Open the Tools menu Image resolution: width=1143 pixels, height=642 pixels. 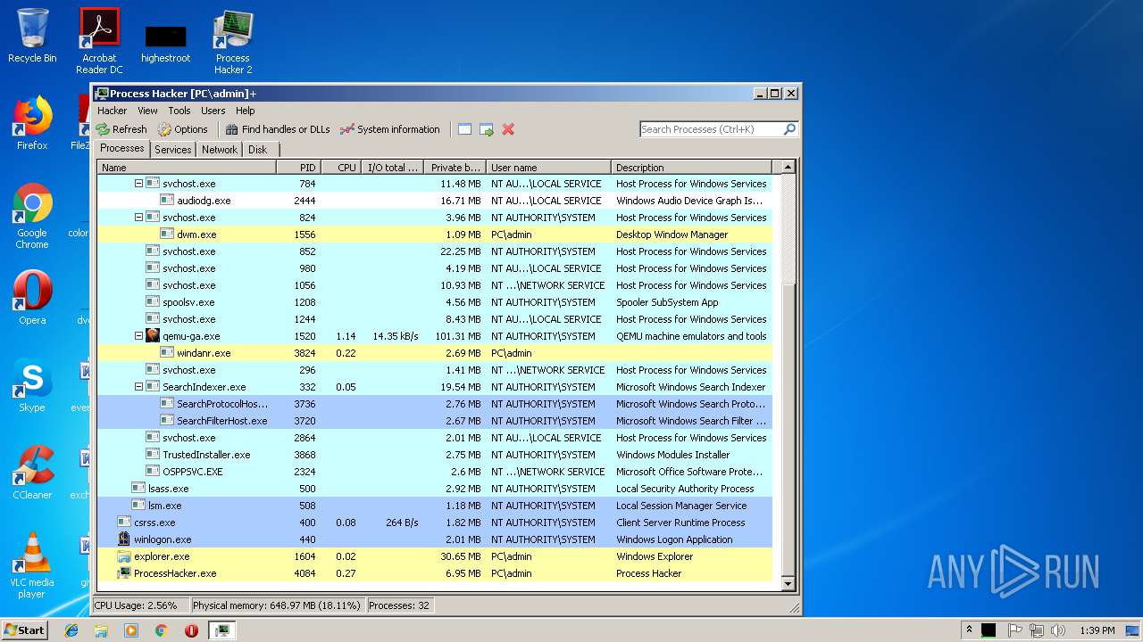pos(179,111)
